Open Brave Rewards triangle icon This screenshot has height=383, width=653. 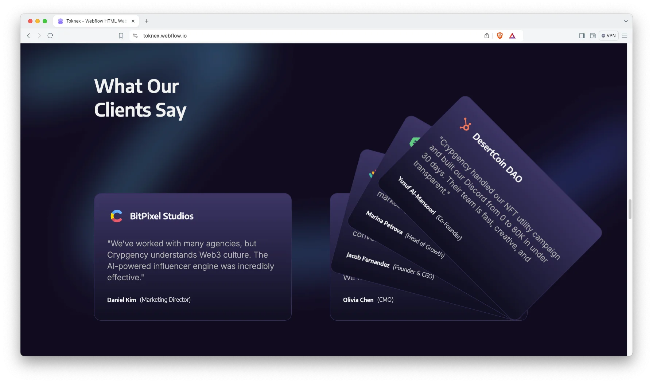(x=512, y=36)
